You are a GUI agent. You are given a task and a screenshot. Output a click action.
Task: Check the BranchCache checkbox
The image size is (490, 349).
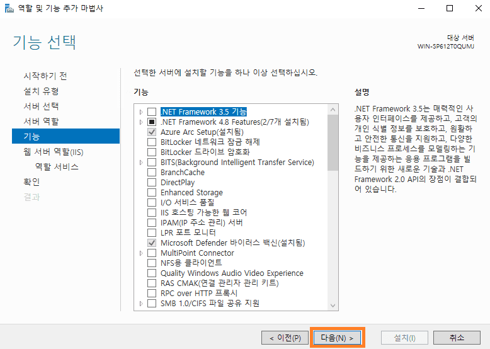click(x=152, y=172)
